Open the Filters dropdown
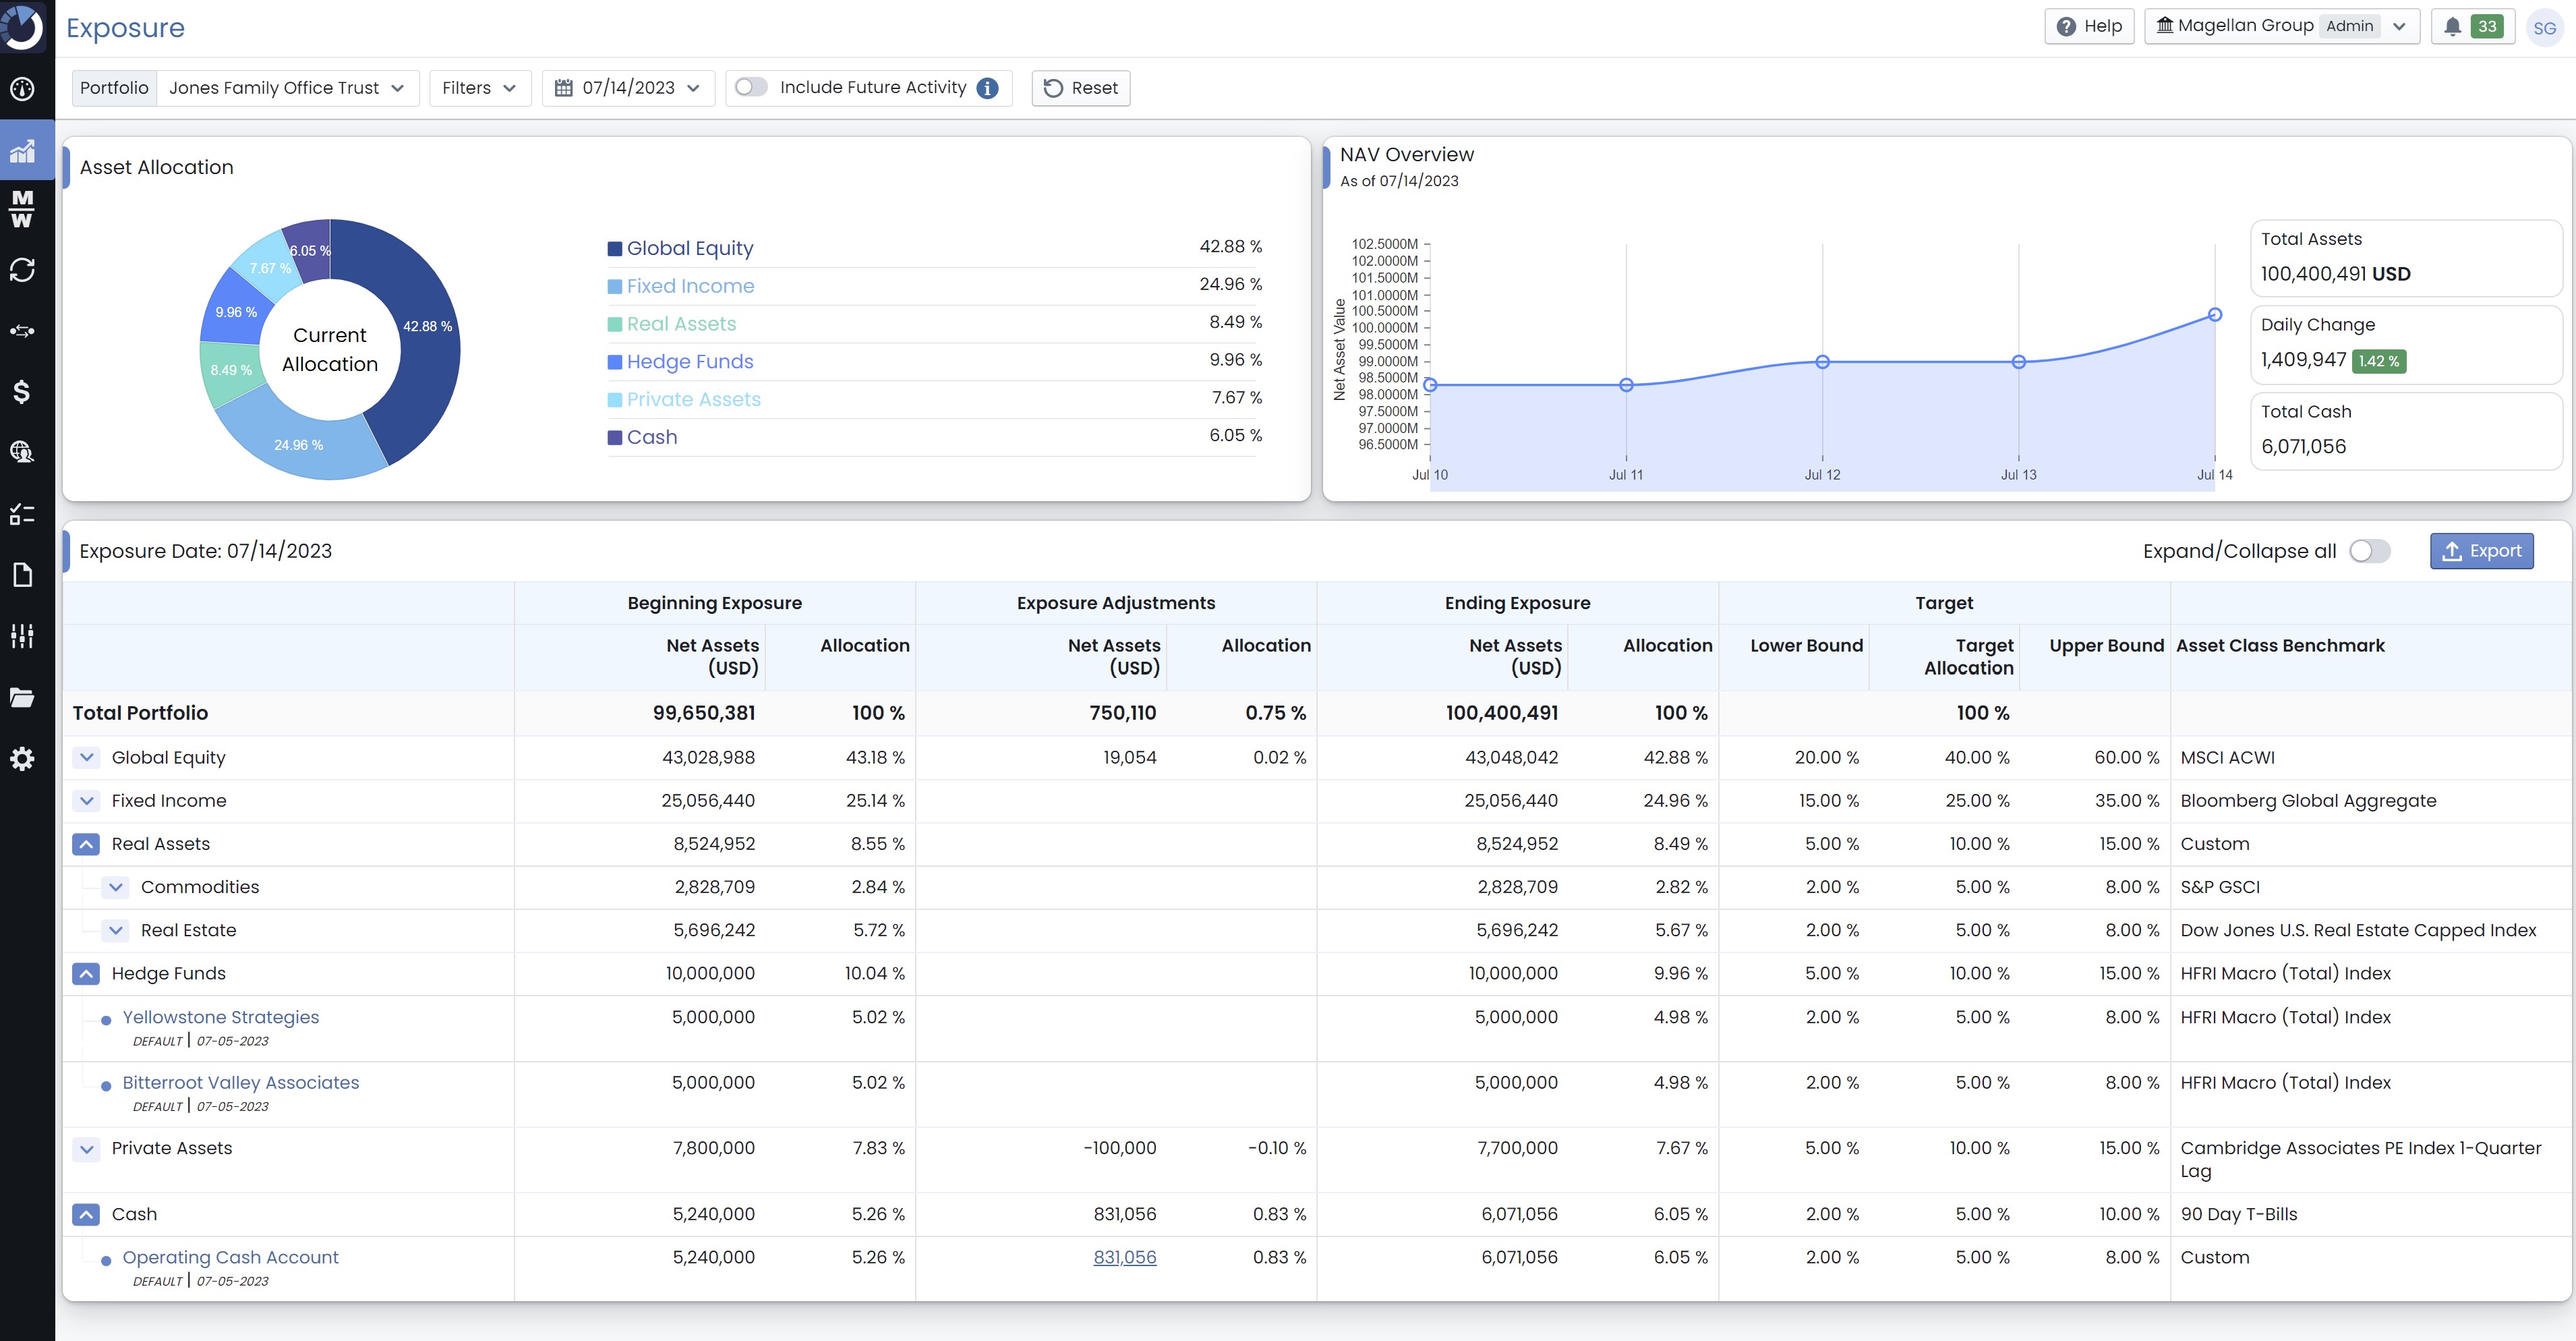Viewport: 2576px width, 1341px height. (480, 88)
